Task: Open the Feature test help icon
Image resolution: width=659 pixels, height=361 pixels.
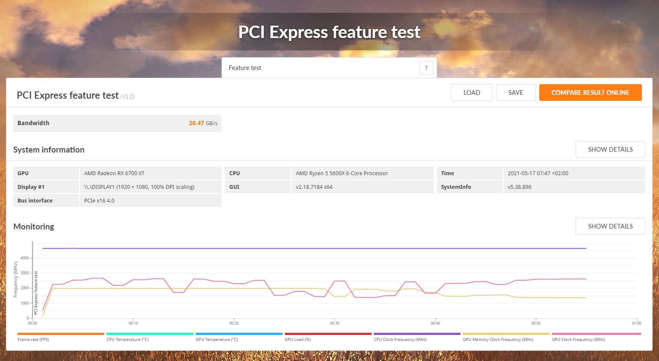Action: (426, 68)
